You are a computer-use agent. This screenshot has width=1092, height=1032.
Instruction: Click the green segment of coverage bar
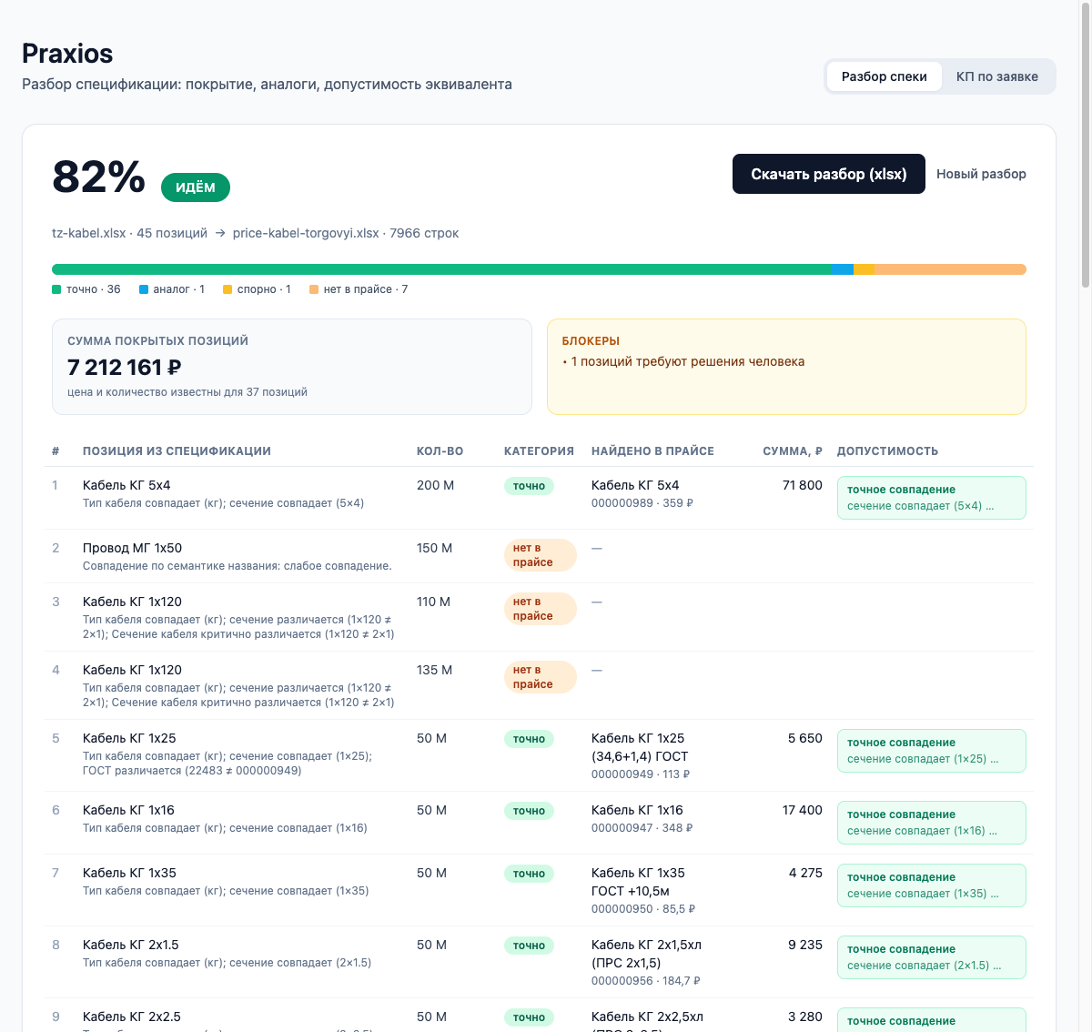click(441, 269)
